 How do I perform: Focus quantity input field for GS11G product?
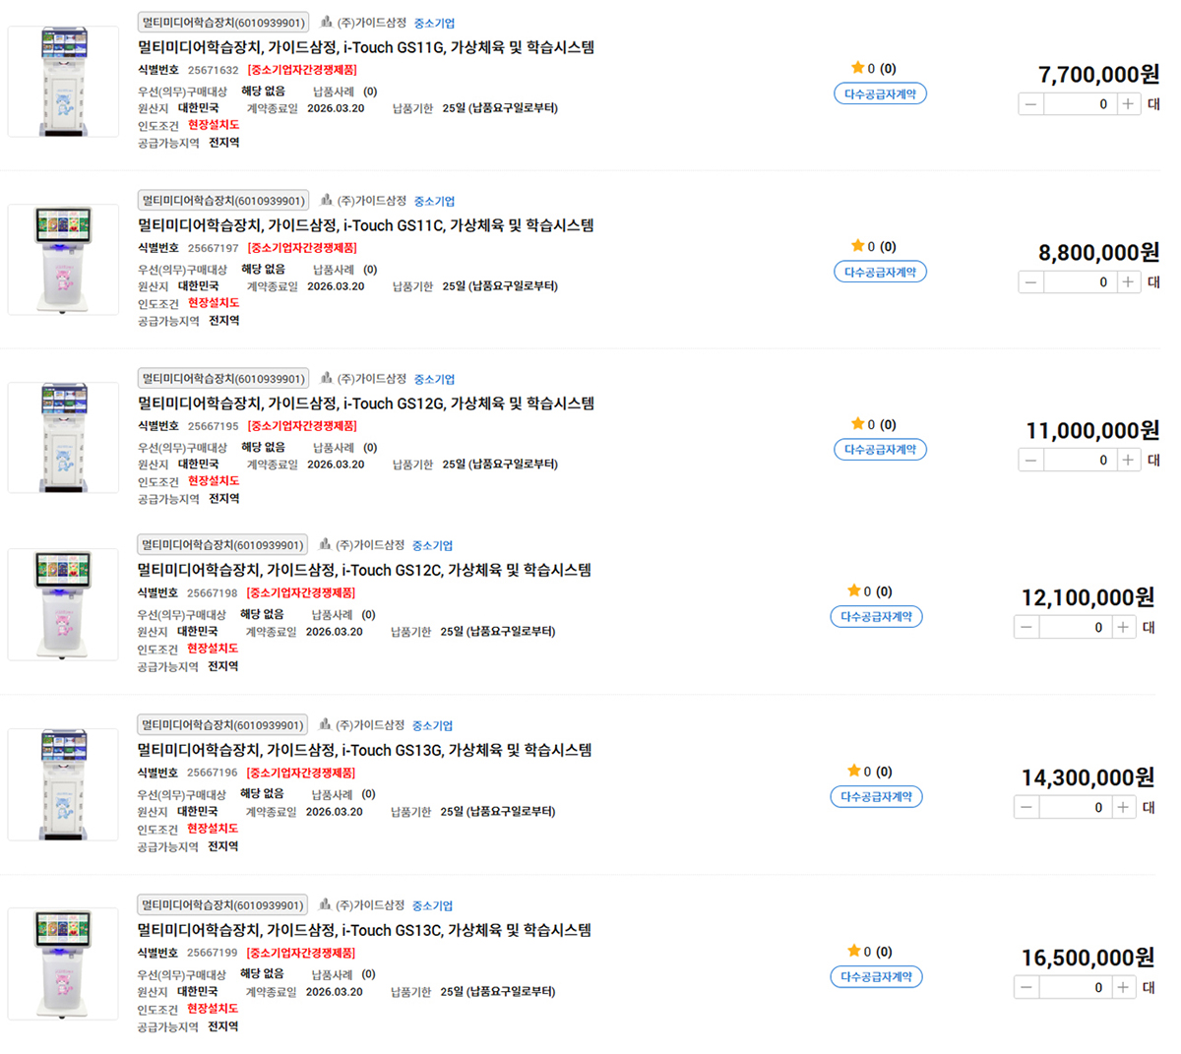(x=1080, y=104)
